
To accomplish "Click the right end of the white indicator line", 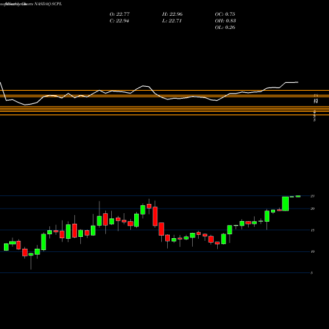I will [297, 82].
